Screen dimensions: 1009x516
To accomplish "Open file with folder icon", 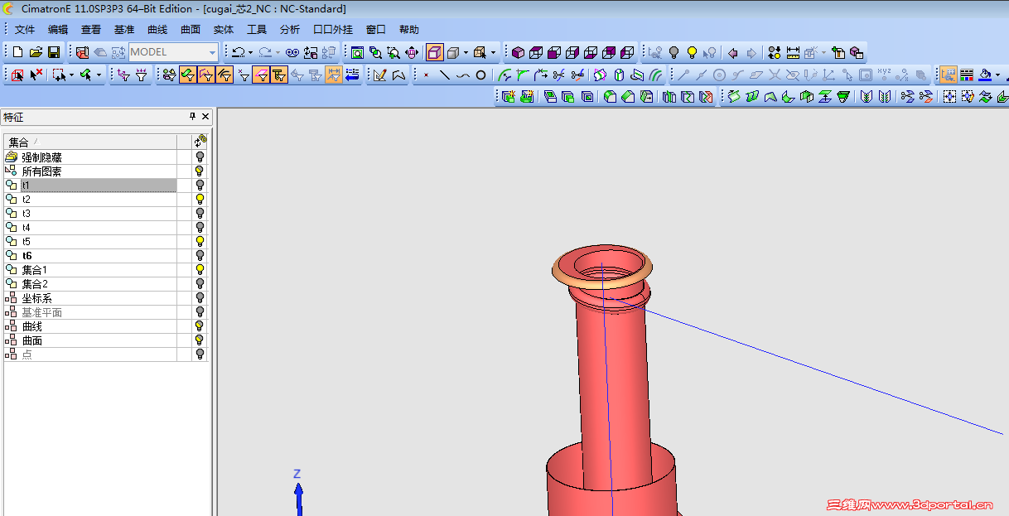I will 36,52.
